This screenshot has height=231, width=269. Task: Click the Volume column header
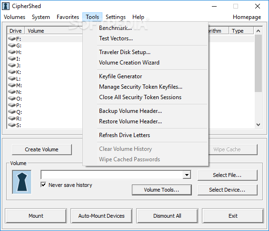[54, 31]
